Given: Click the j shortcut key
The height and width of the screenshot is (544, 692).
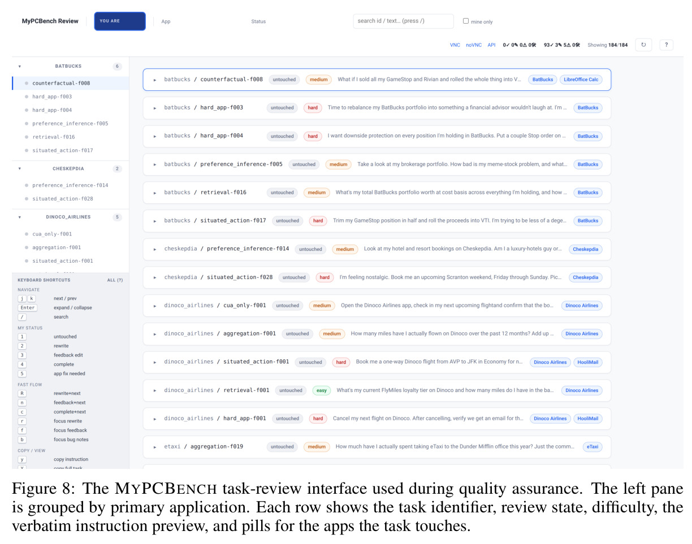Looking at the screenshot, I should click(x=22, y=298).
